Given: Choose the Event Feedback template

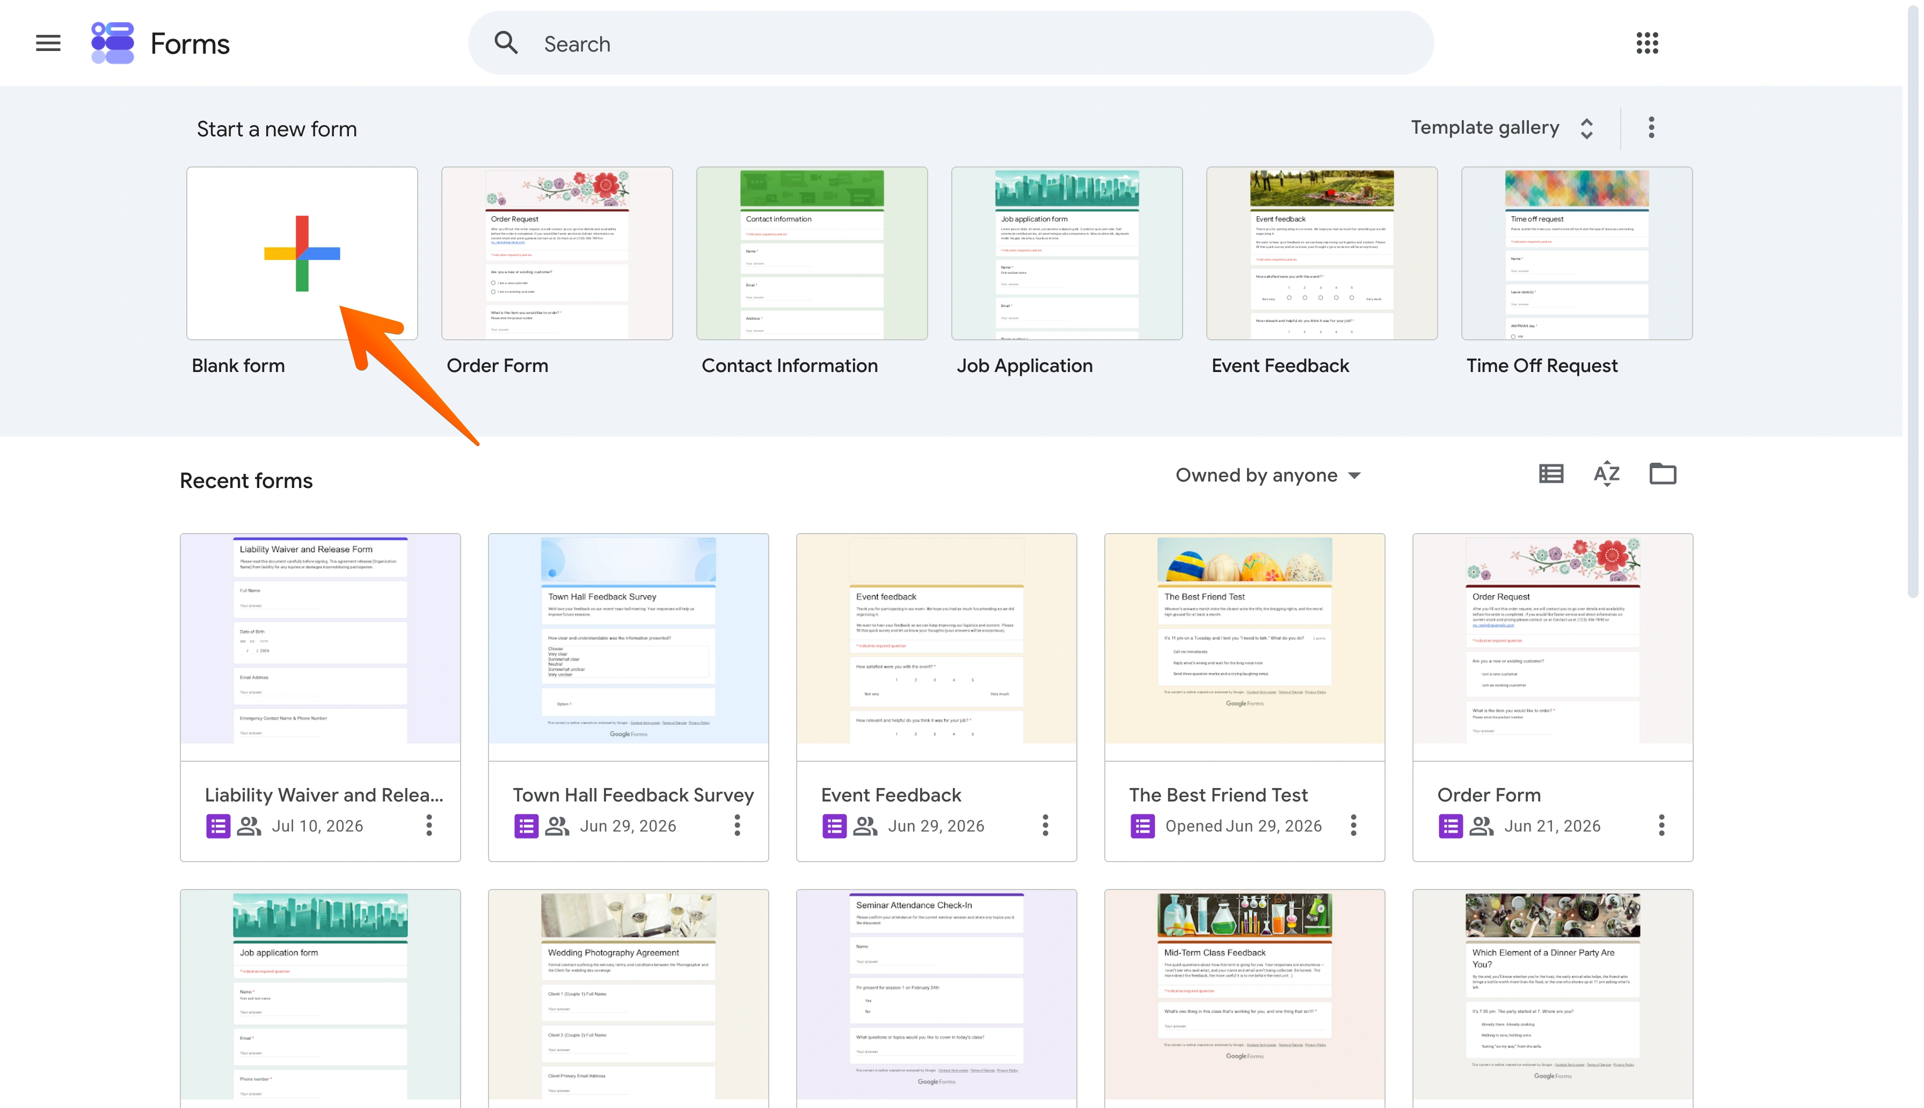Looking at the screenshot, I should coord(1322,253).
